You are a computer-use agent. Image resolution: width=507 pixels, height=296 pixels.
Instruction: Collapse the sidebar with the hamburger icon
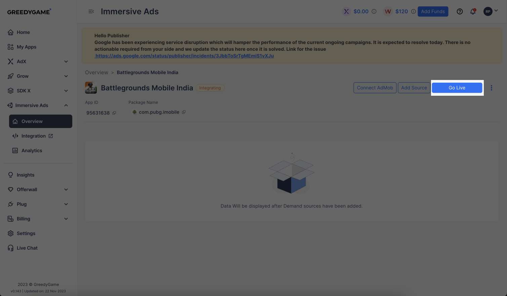[91, 11]
